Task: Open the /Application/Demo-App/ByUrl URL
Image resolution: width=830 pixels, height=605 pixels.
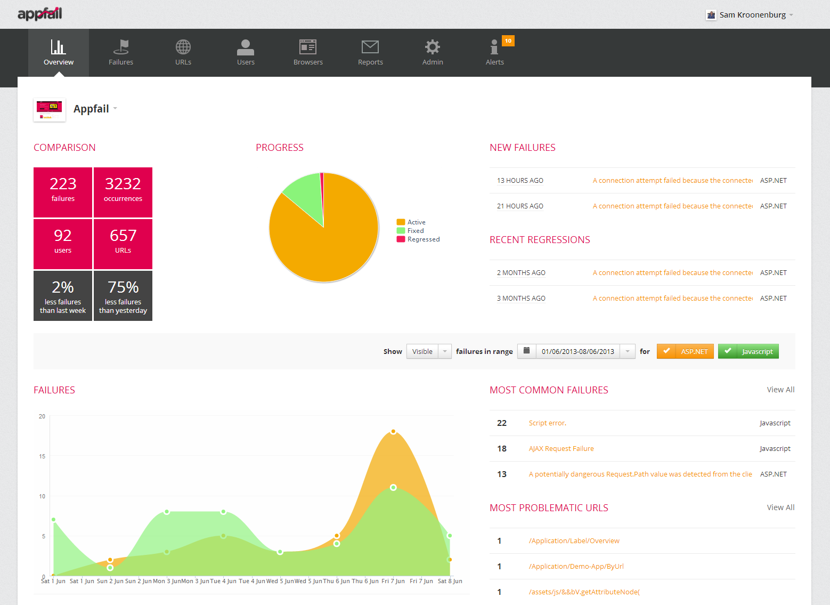Action: (576, 566)
